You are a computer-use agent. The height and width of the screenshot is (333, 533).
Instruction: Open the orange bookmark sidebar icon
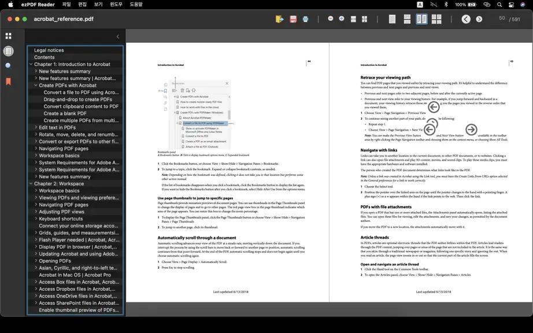tap(9, 81)
